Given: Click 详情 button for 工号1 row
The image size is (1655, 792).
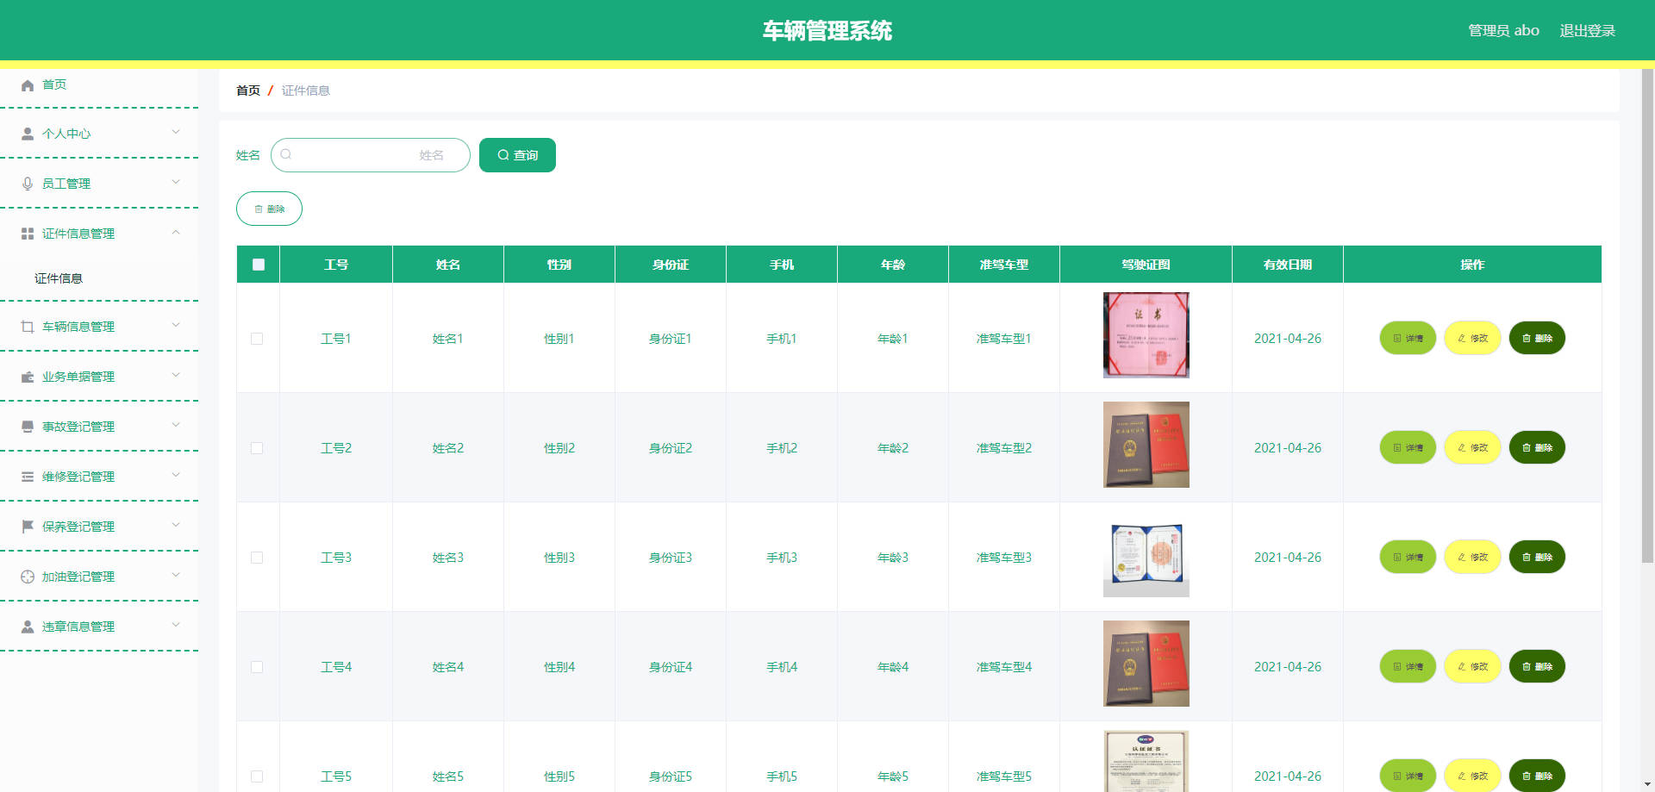Looking at the screenshot, I should 1408,338.
